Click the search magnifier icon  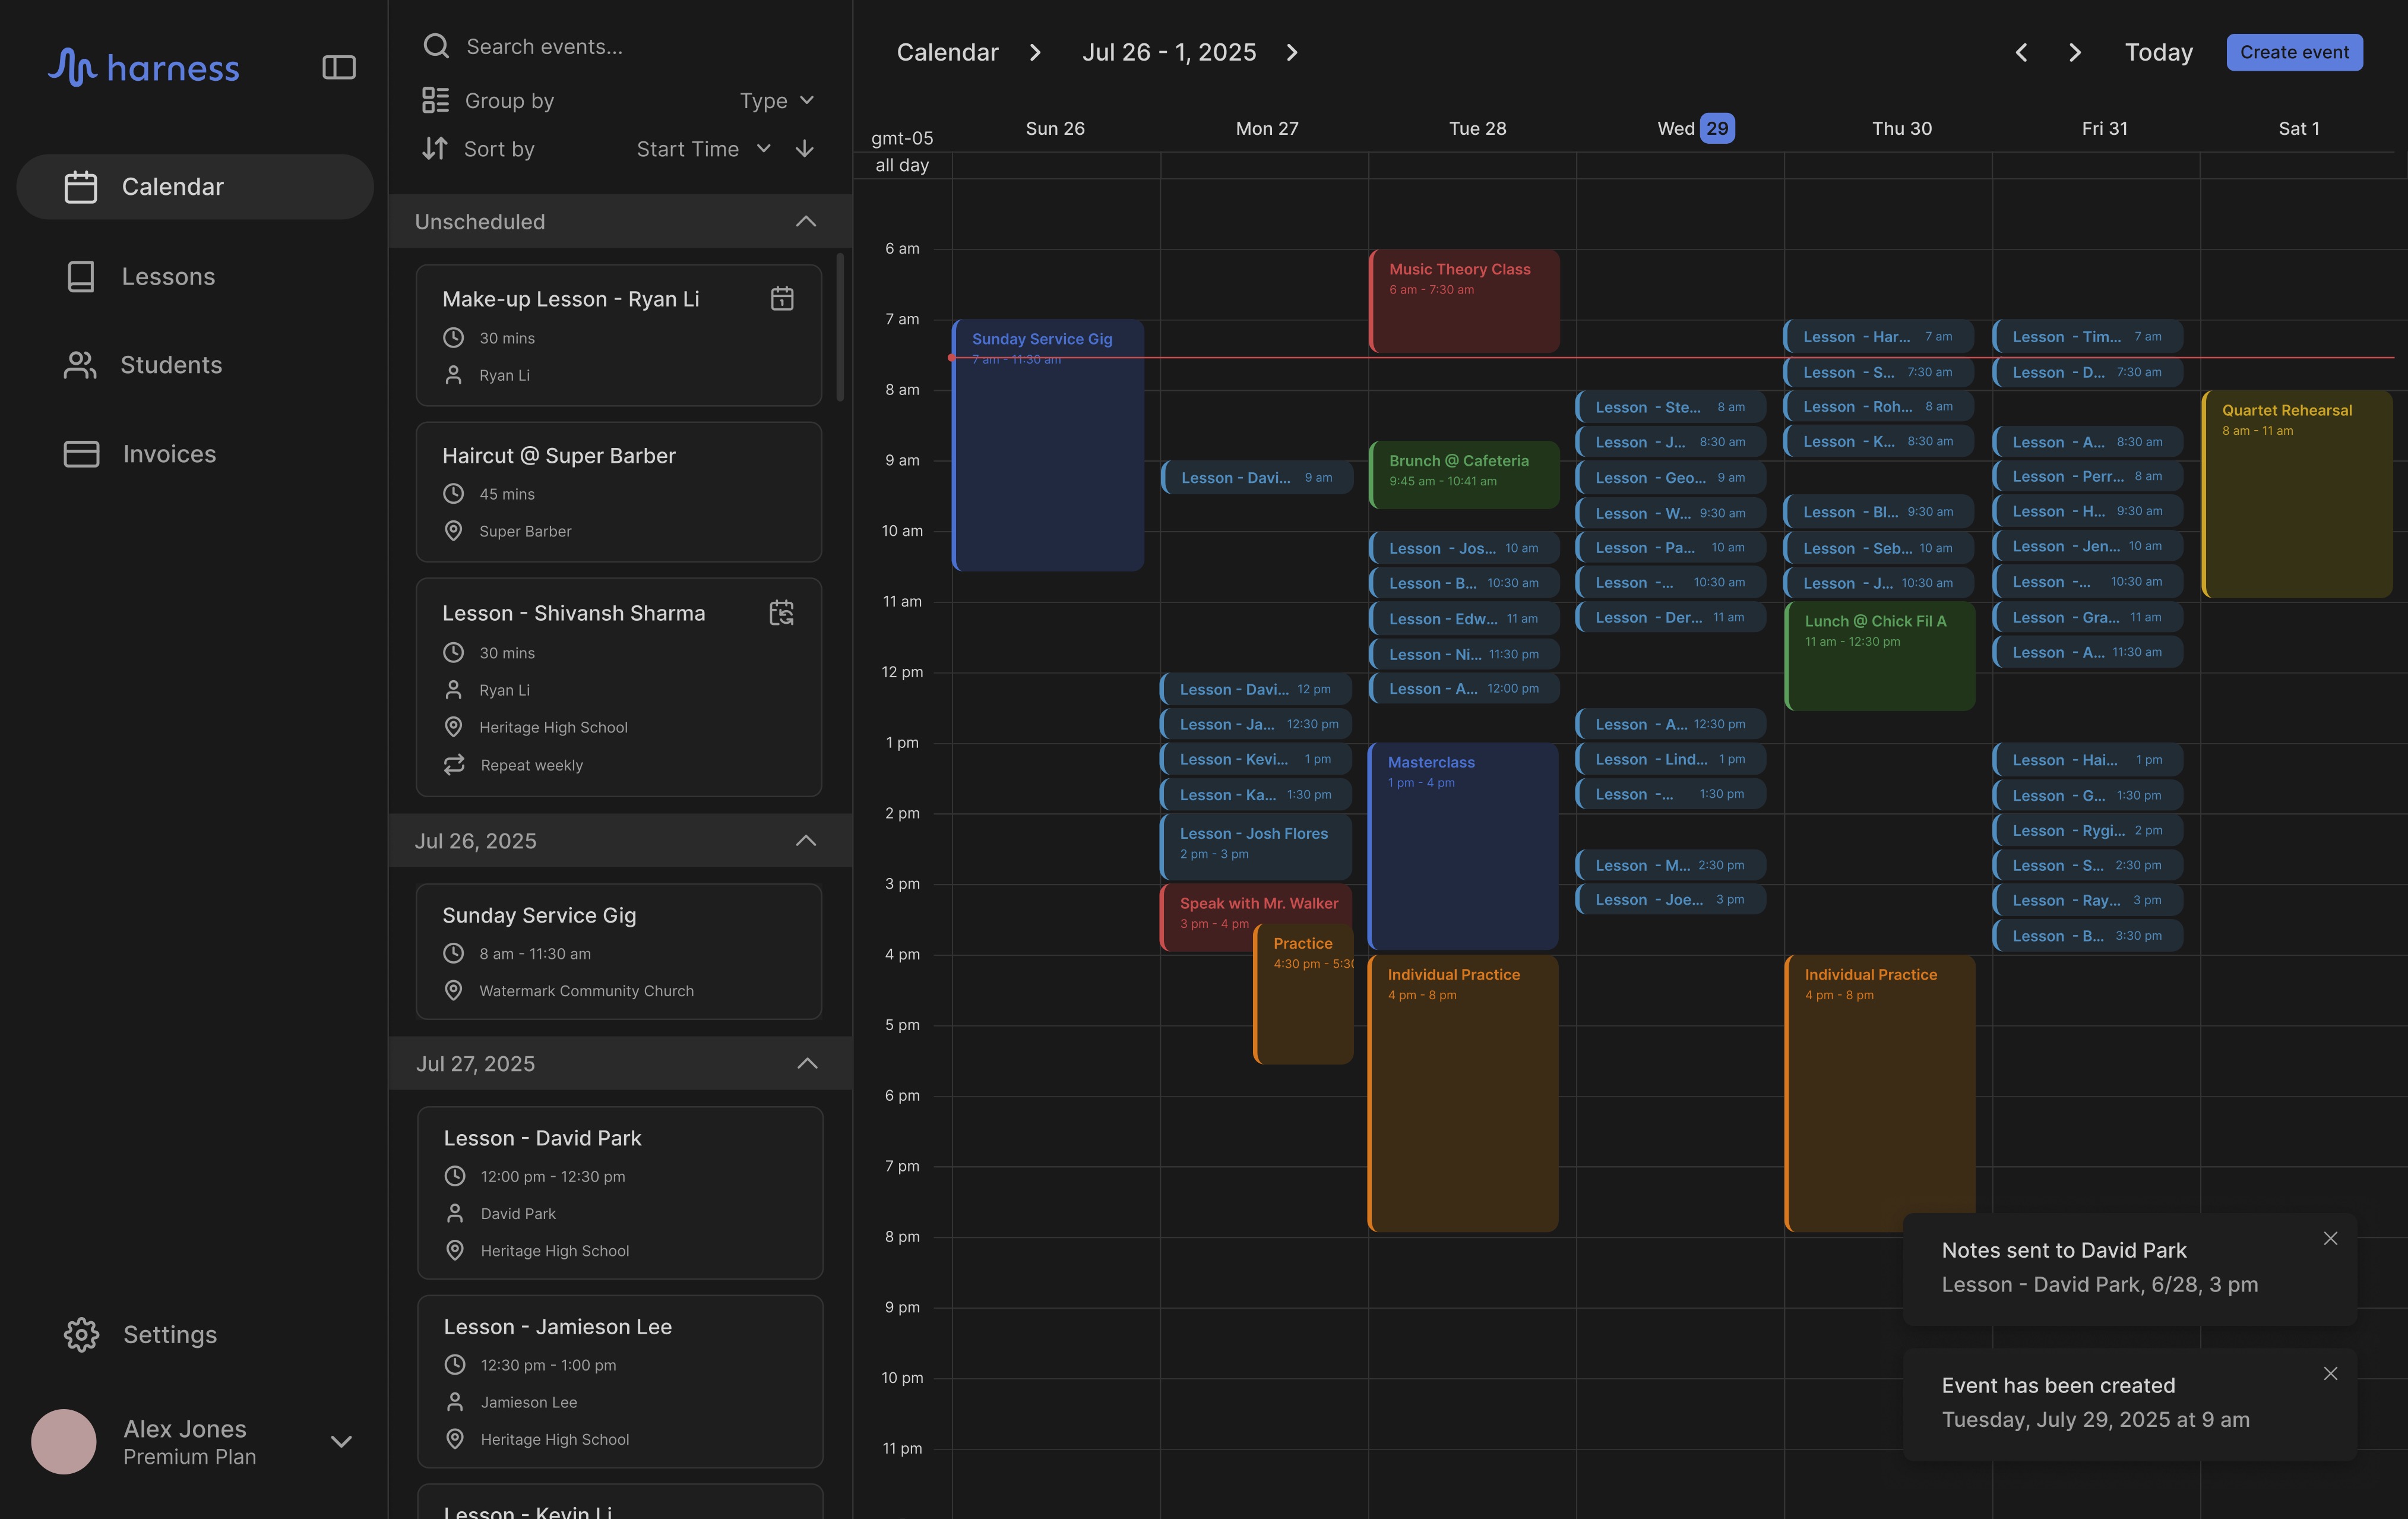(436, 46)
